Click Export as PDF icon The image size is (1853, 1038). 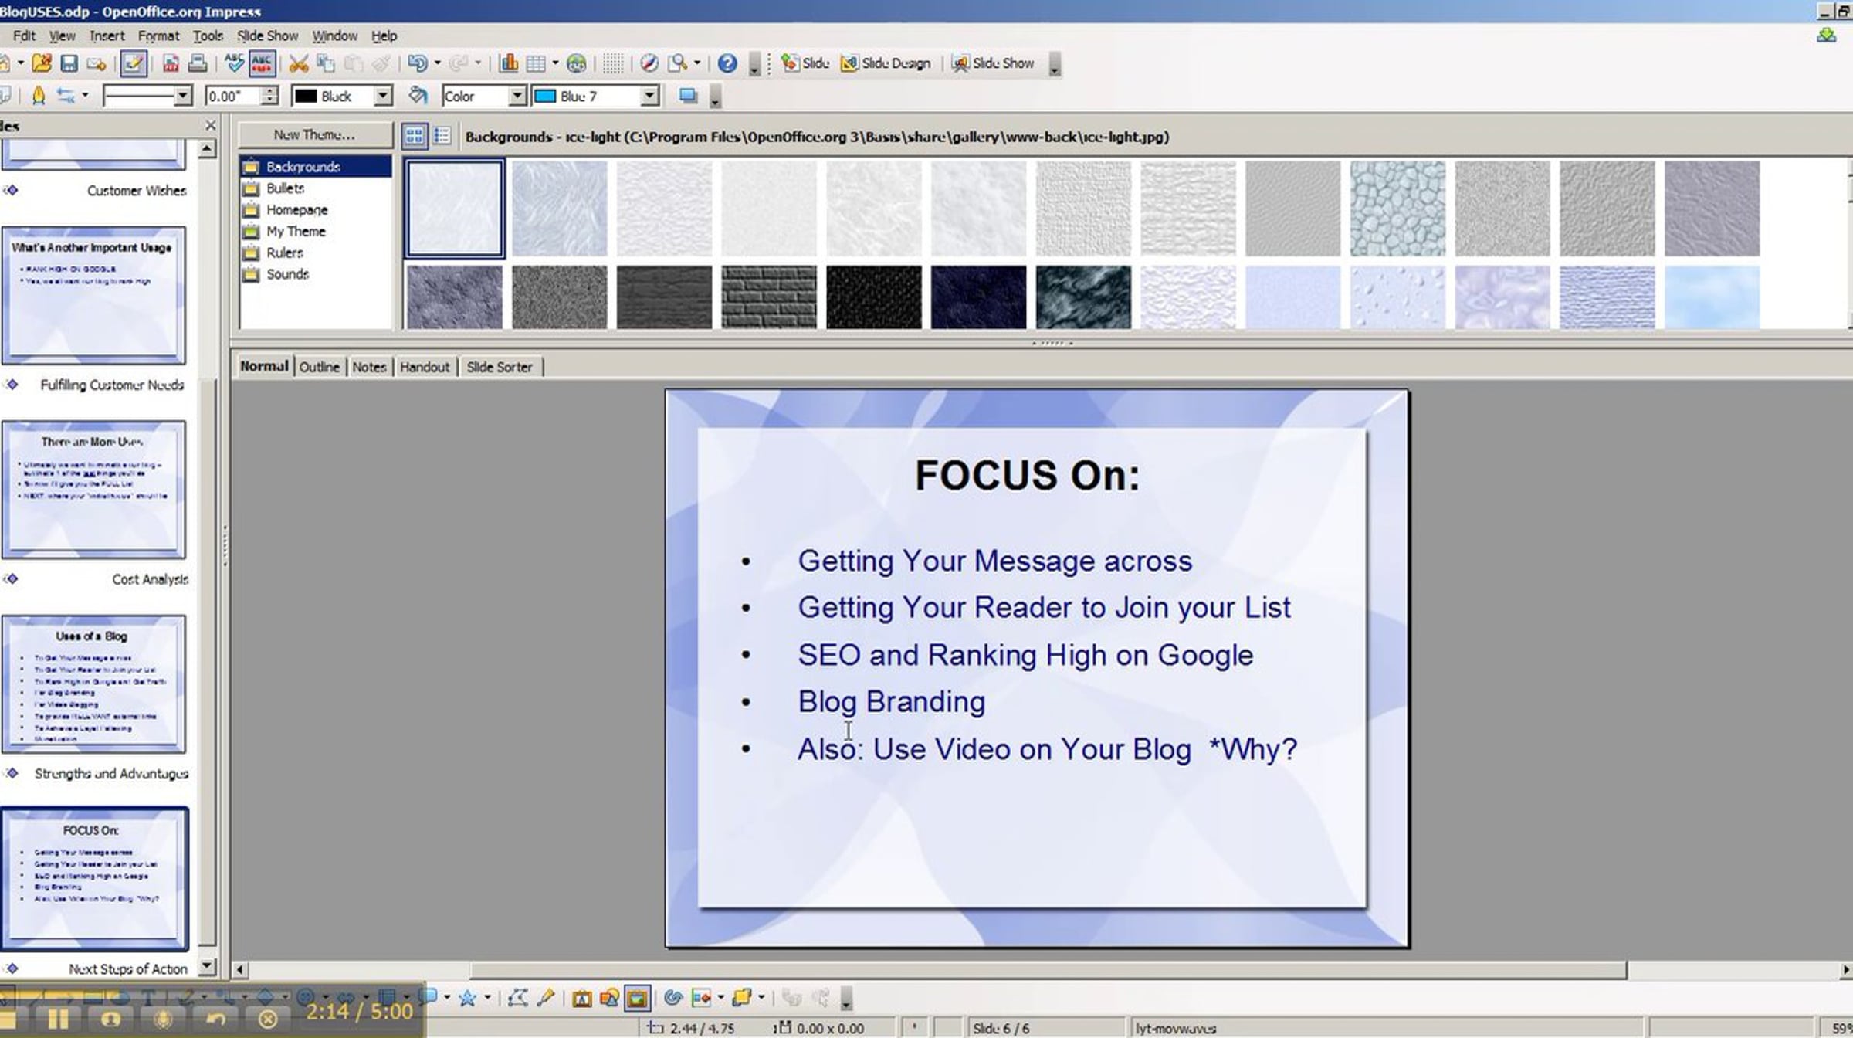[x=171, y=63]
